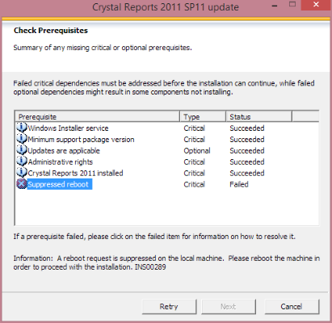Cancel the update installation

click(x=292, y=307)
